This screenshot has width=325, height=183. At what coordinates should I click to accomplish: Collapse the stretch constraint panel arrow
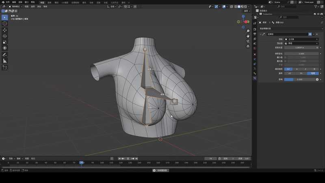pyautogui.click(x=260, y=34)
